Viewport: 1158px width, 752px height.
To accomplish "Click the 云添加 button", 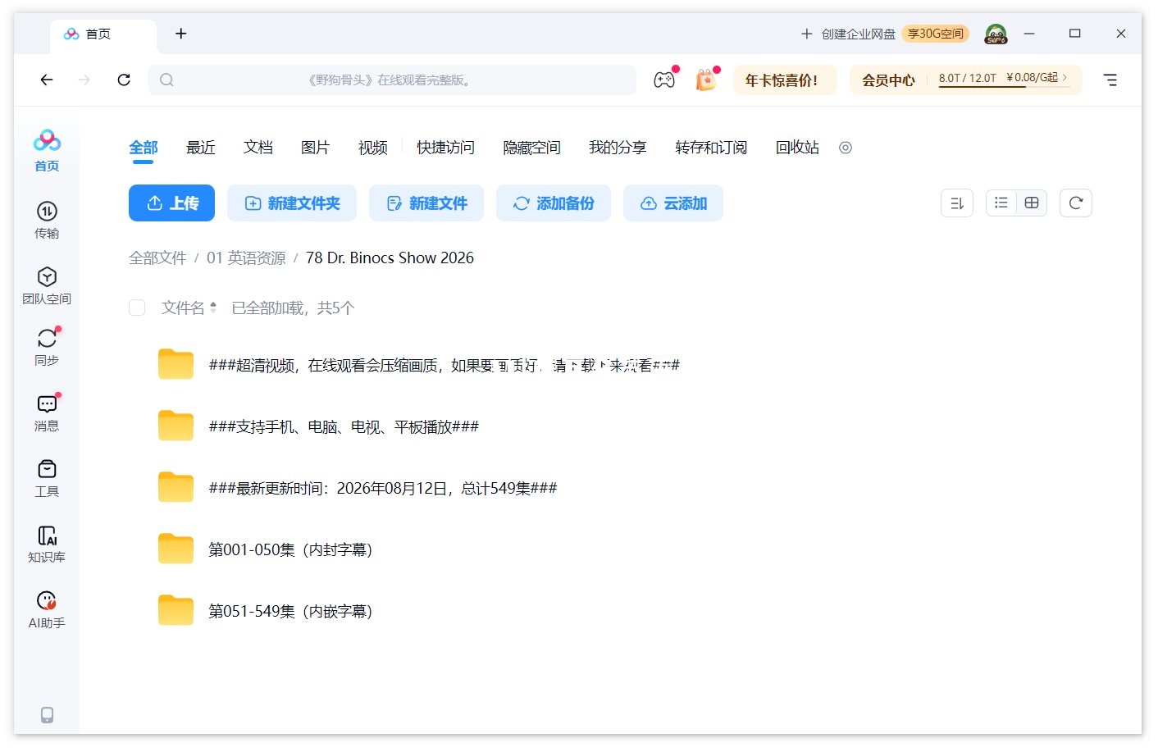I will coord(673,203).
